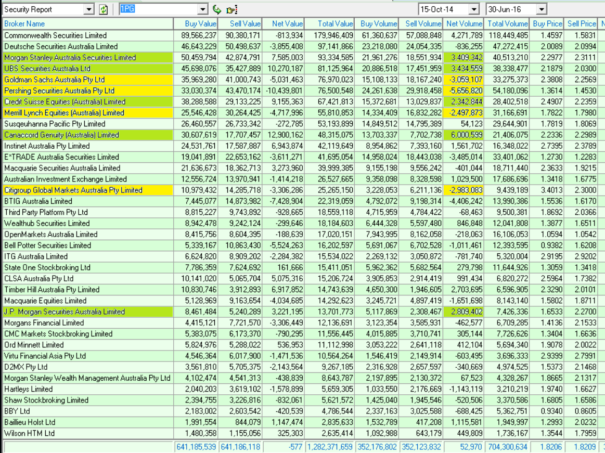Sort by Buy Value column header
The height and width of the screenshot is (453, 605).
(x=196, y=23)
